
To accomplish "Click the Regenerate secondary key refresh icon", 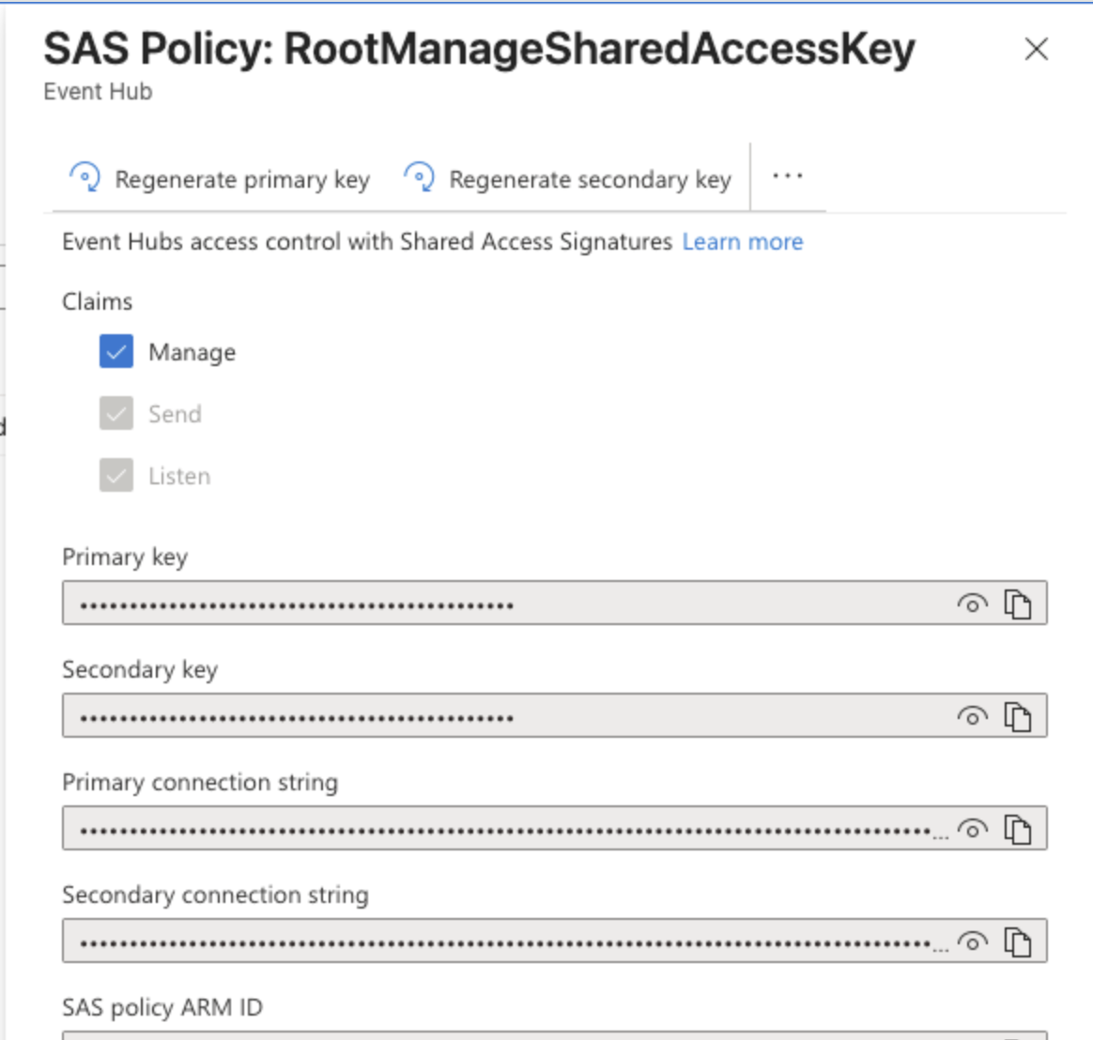I will [419, 177].
